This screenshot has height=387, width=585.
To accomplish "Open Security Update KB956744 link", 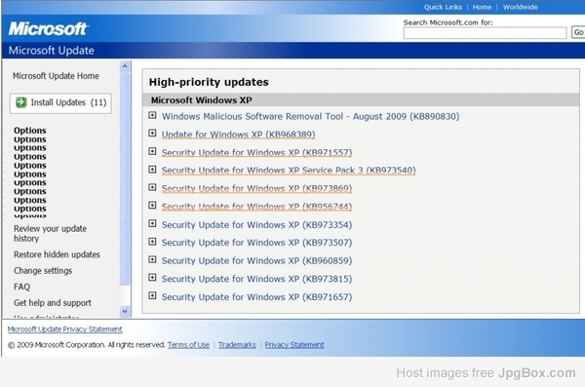I will (x=256, y=207).
